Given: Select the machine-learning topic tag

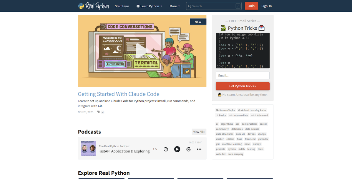Looking at the screenshot, I should [232, 144].
